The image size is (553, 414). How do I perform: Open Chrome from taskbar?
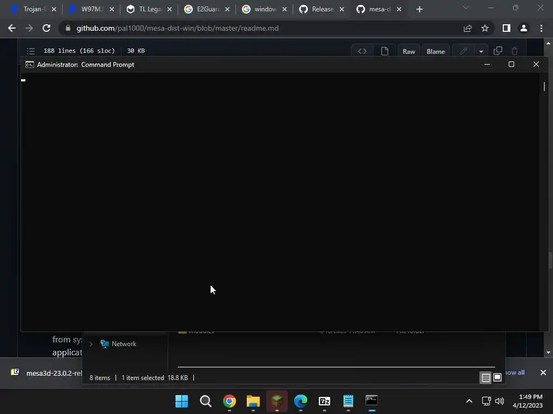point(229,401)
